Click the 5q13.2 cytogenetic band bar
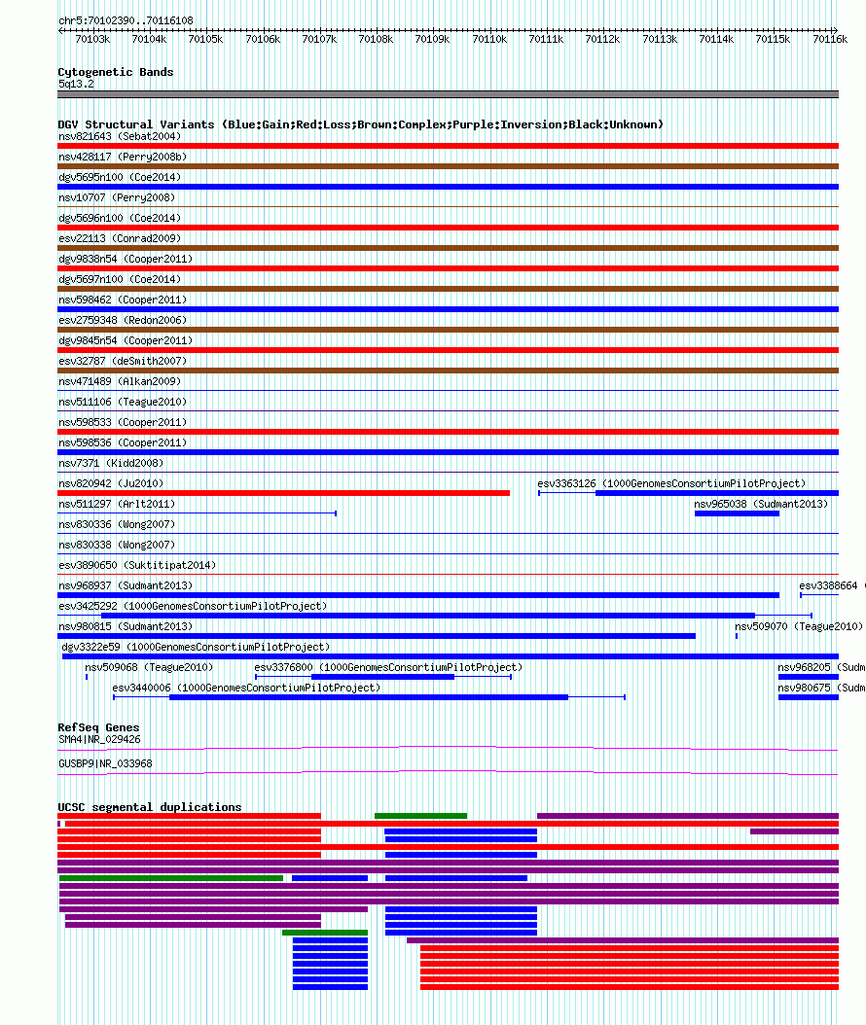The height and width of the screenshot is (1025, 866). 448,94
